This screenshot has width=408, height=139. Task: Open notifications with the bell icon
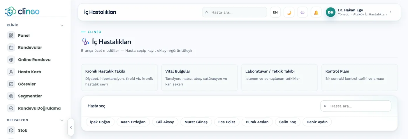316,12
